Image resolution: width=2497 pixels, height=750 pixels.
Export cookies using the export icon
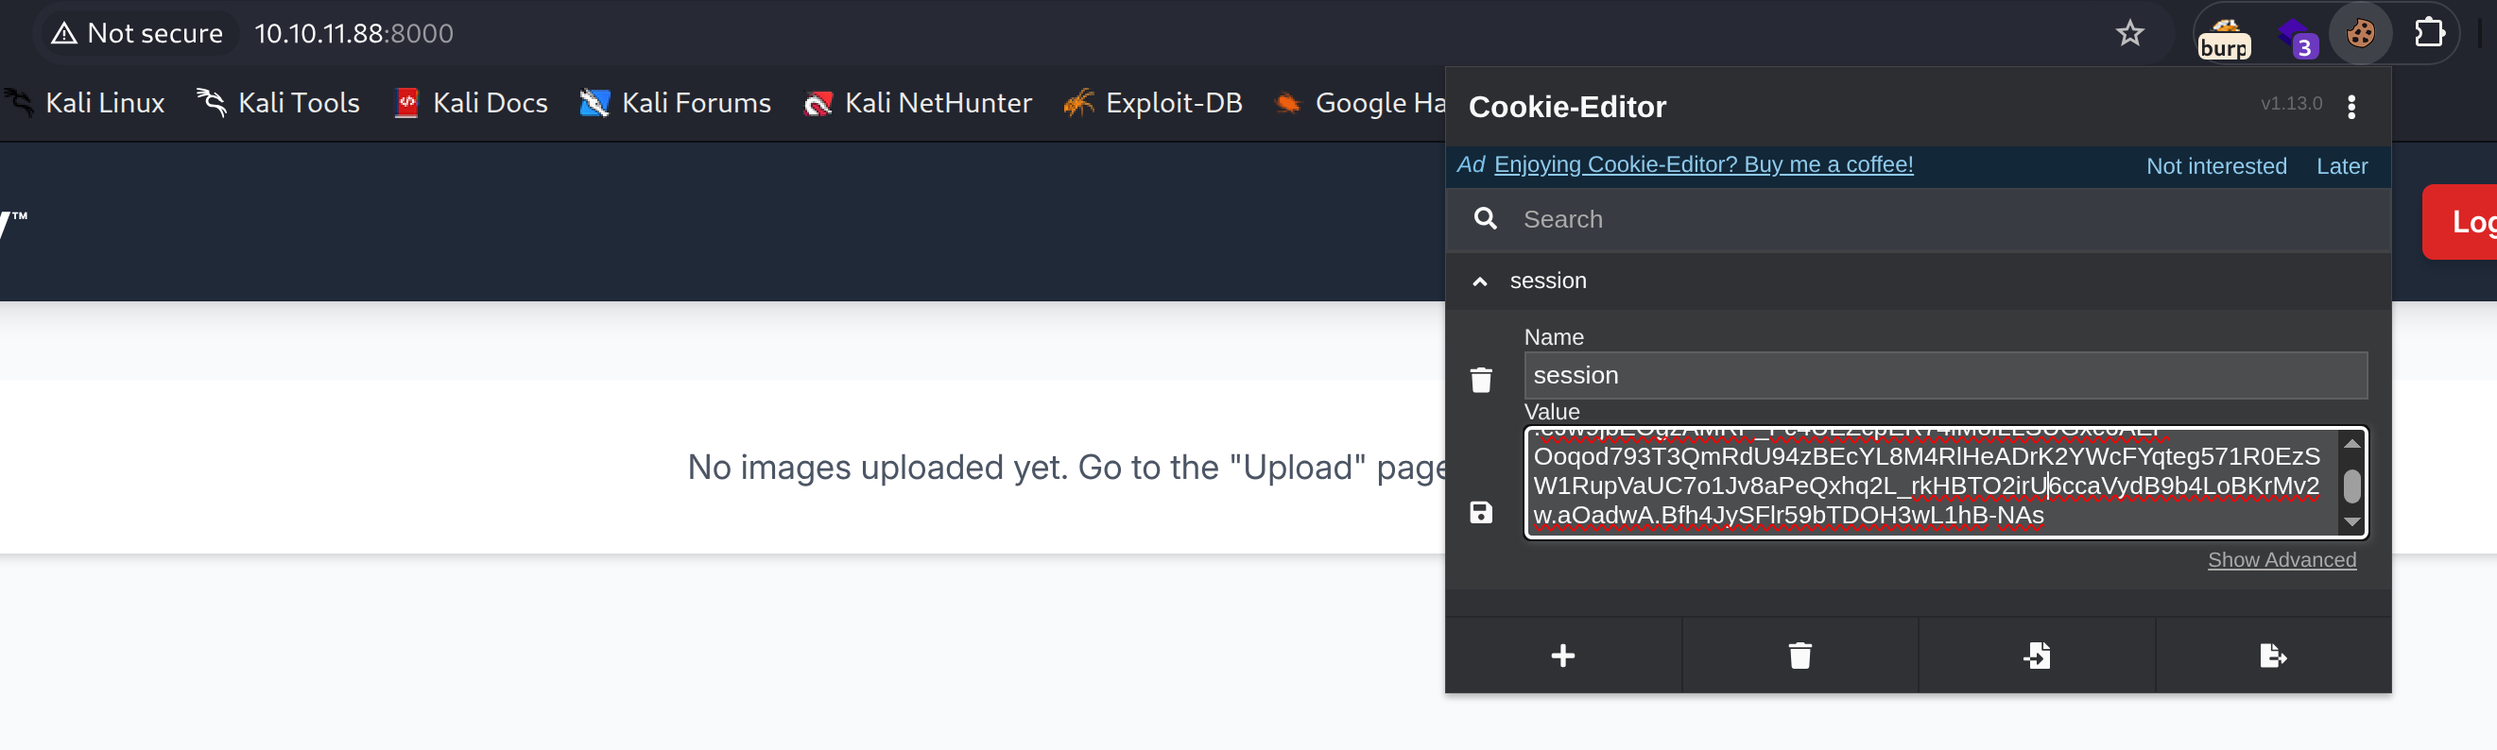2272,656
